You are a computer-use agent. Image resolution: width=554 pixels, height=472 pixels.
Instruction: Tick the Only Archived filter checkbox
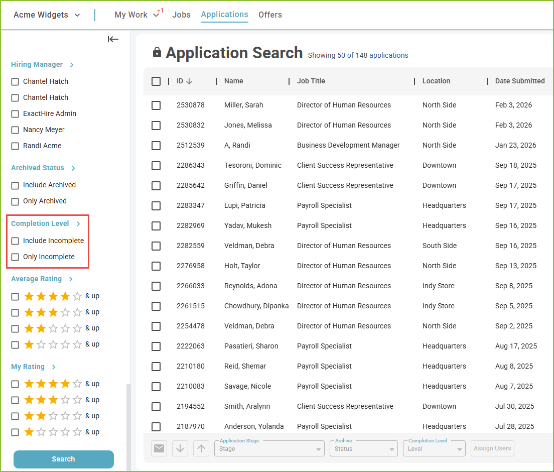coord(15,201)
